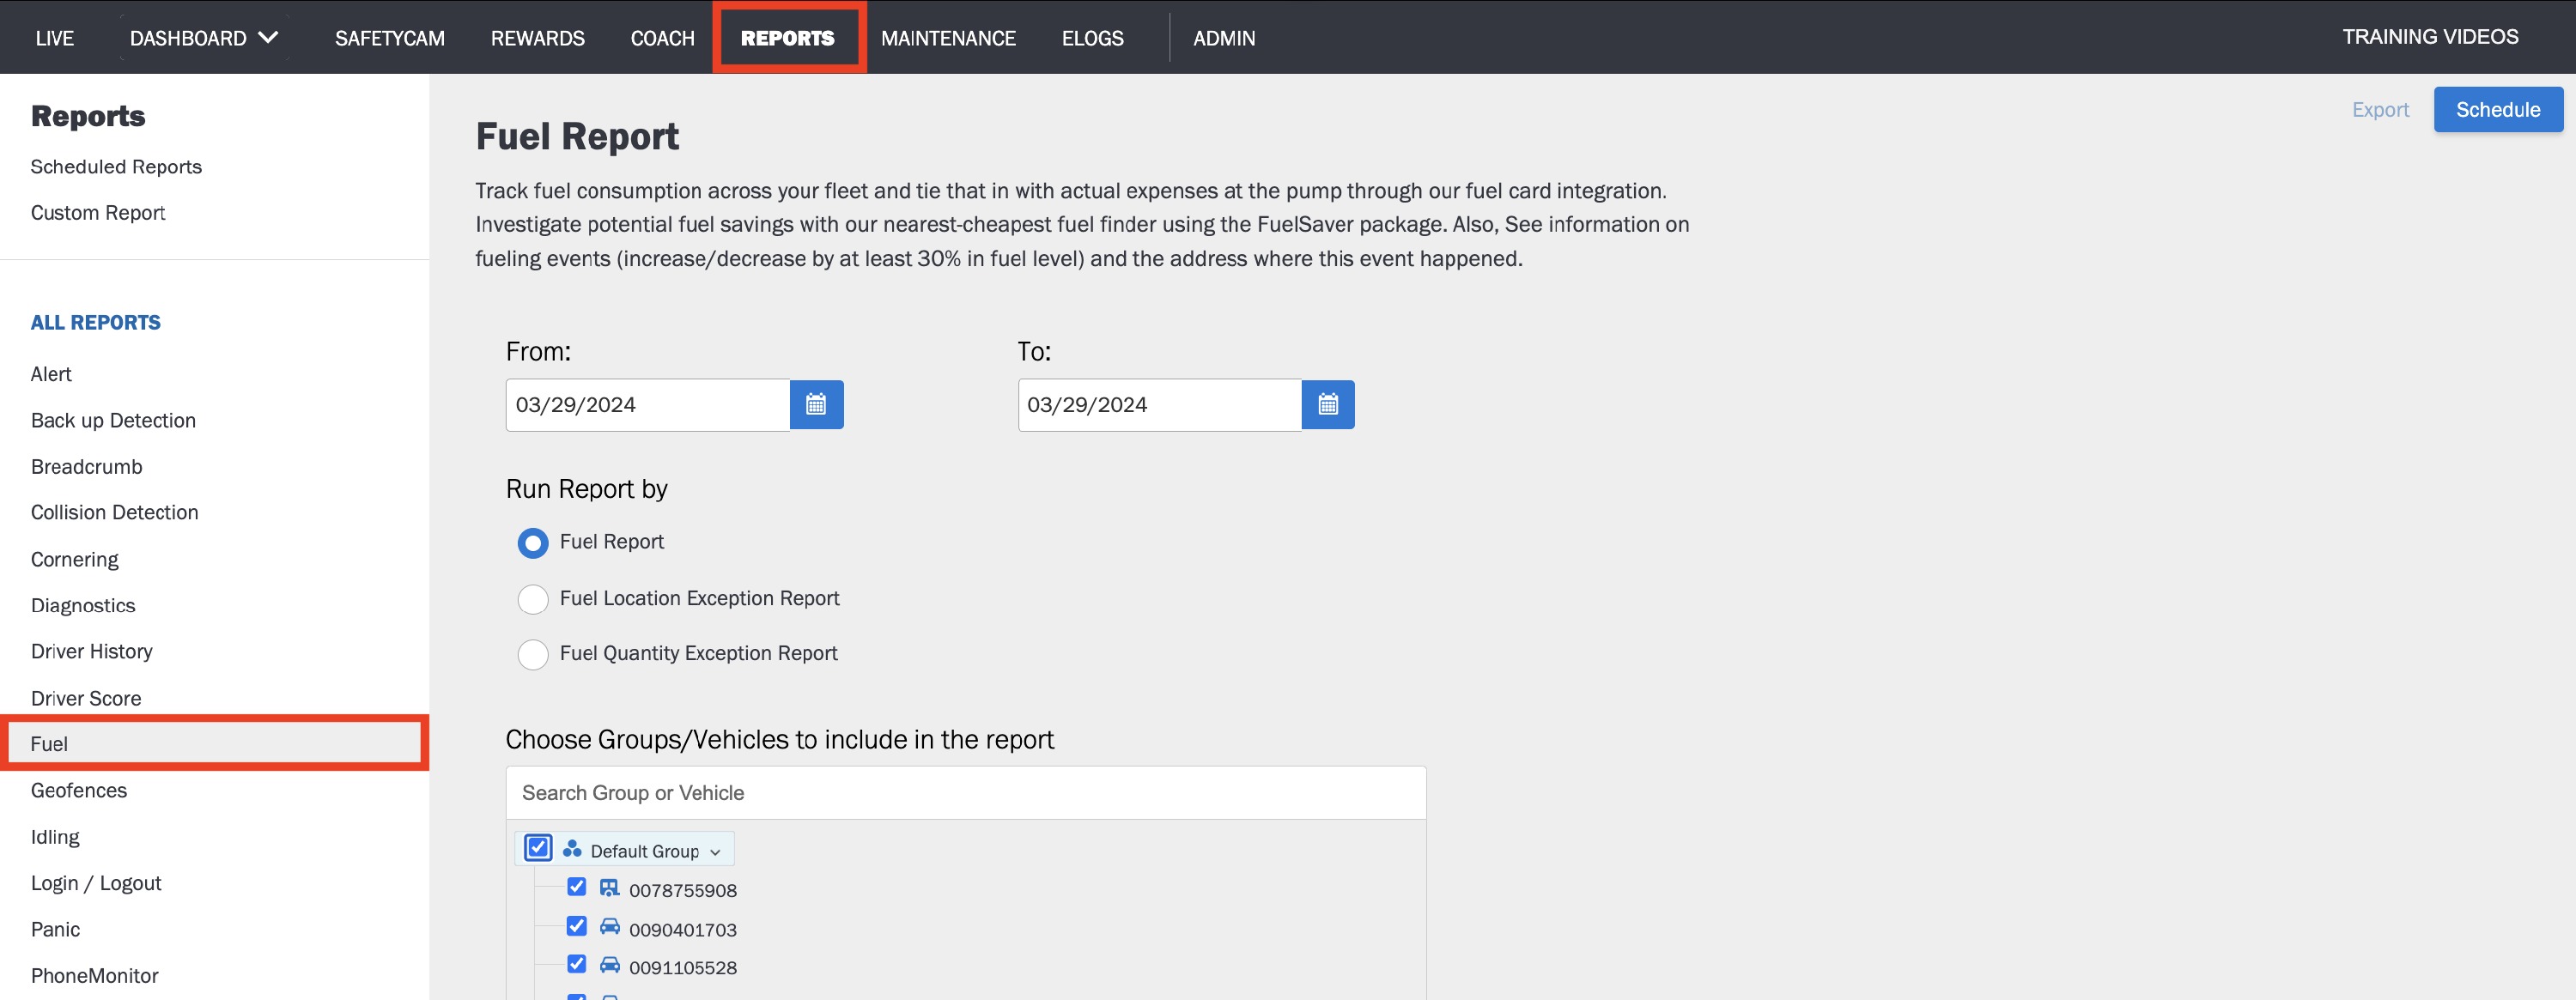The image size is (2576, 1000).
Task: Select the Fuel Report radio option
Action: point(533,543)
